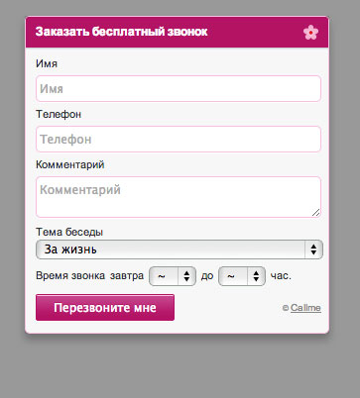Click the resize grip in Комментарий textarea corner
The height and width of the screenshot is (398, 360).
click(316, 213)
